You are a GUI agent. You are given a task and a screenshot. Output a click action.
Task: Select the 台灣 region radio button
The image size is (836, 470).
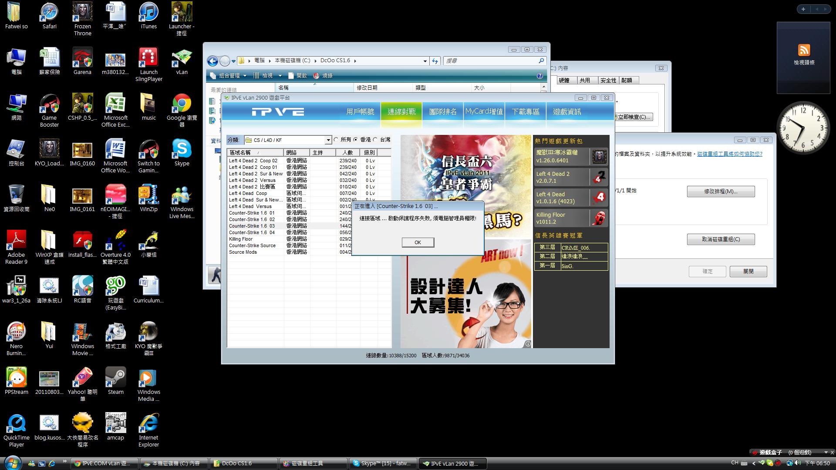(x=375, y=140)
